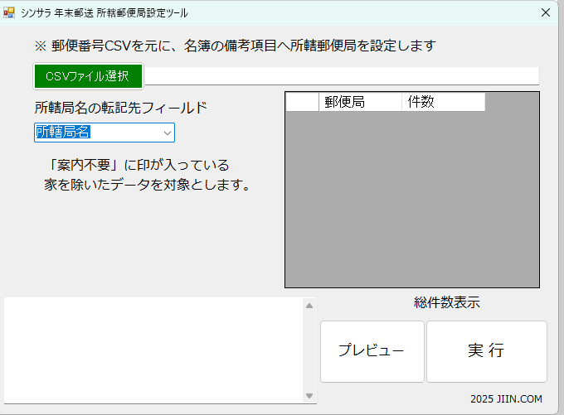The image size is (564, 415).
Task: Click the 郵便局 column header
Action: 360,102
